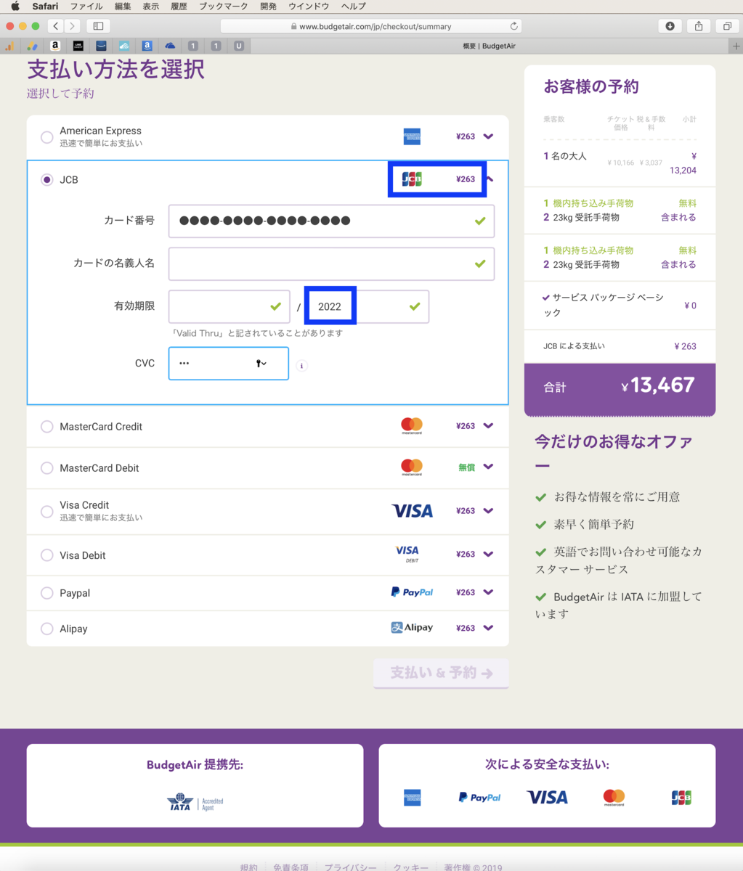The image size is (743, 871).
Task: Click the 支払い & 予約 button
Action: pos(441,673)
